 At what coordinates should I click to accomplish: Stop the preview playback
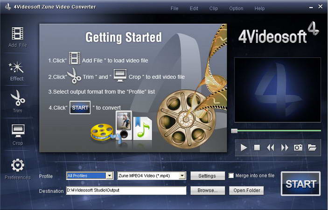tap(257, 147)
